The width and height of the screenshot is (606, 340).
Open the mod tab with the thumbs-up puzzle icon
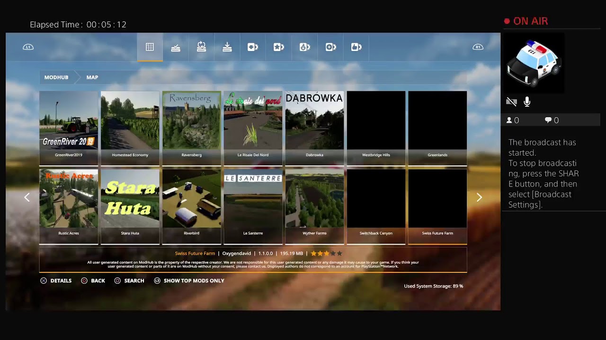coord(356,47)
